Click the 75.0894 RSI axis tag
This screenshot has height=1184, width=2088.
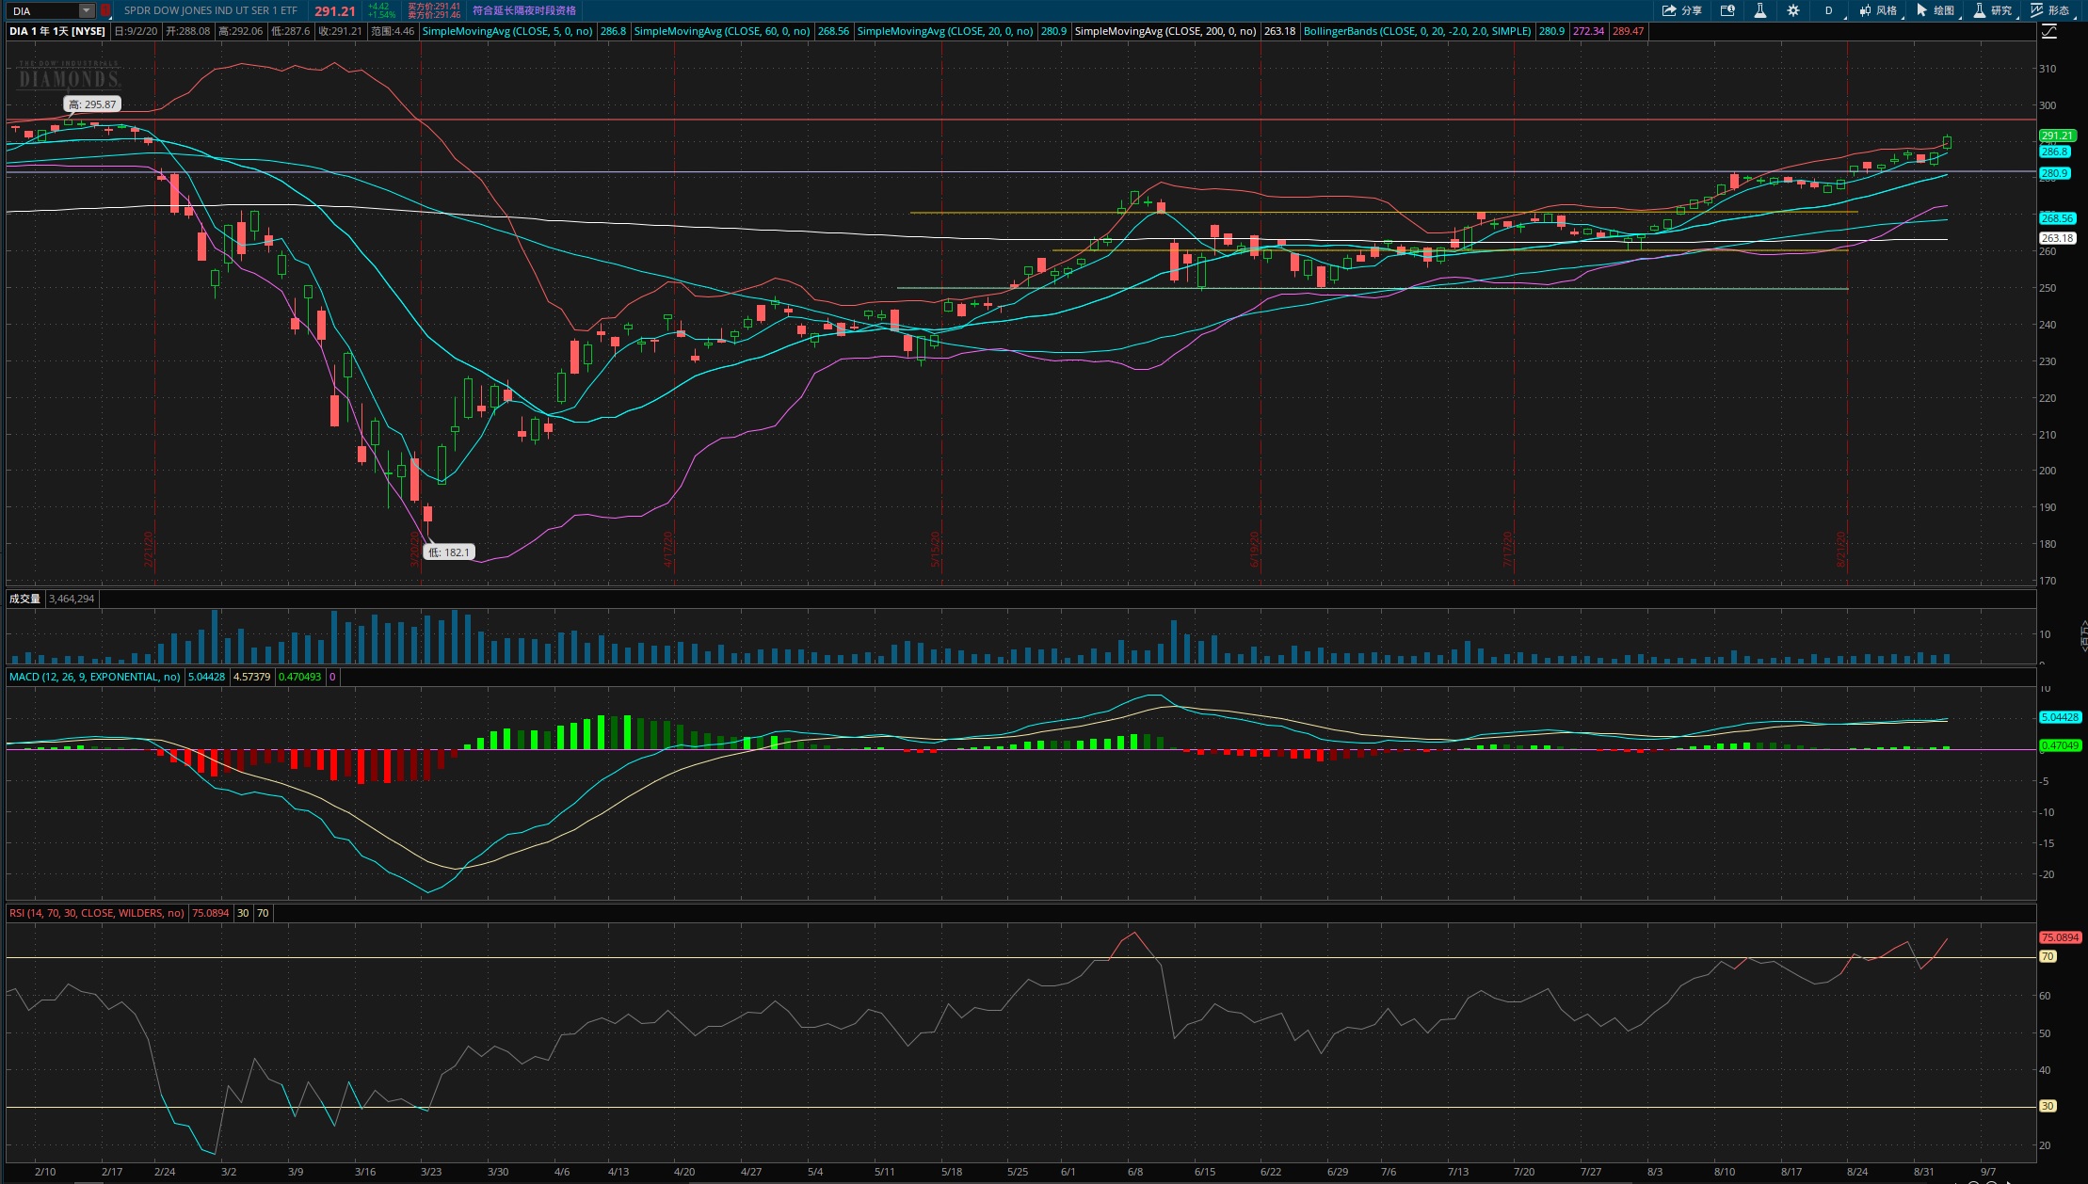click(x=2060, y=937)
